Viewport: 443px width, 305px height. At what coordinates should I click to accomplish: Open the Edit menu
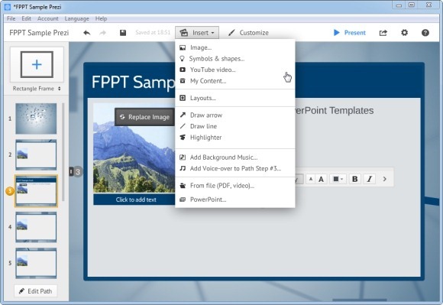tap(26, 18)
